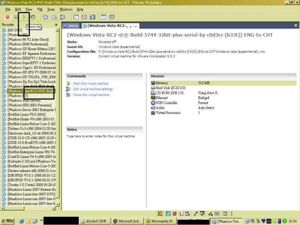The width and height of the screenshot is (300, 225).
Task: Select [MS-DOS] in Favorites
Action: pyautogui.click(x=15, y=30)
